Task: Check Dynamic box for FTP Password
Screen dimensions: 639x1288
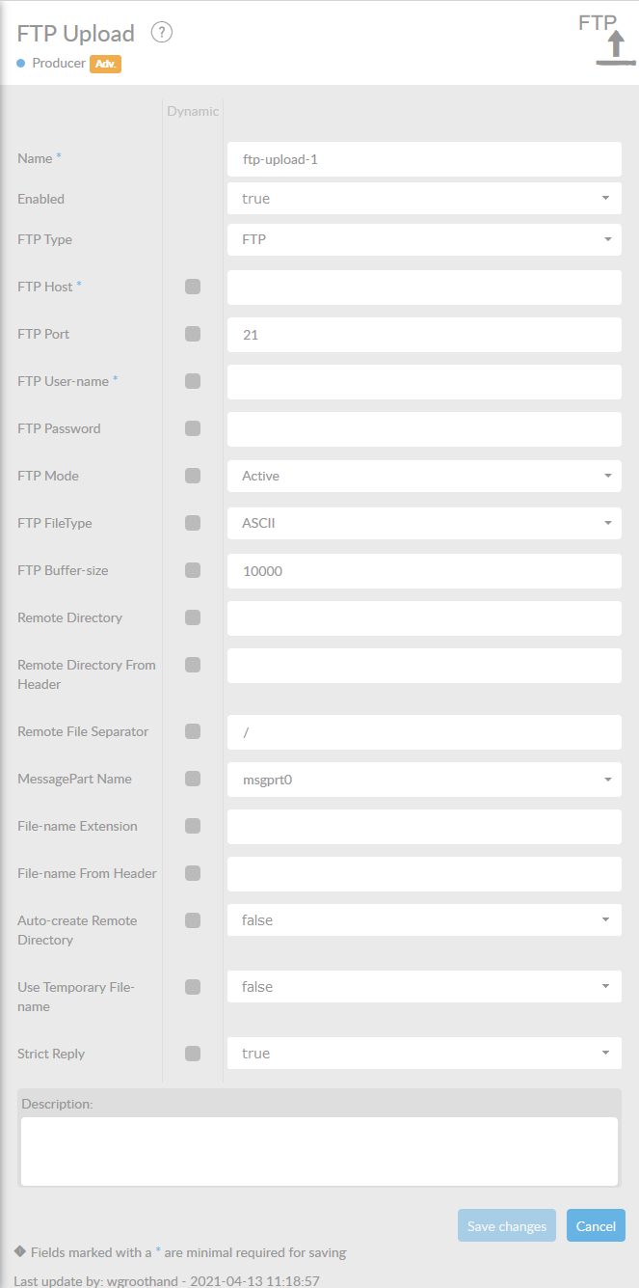Action: pyautogui.click(x=193, y=428)
